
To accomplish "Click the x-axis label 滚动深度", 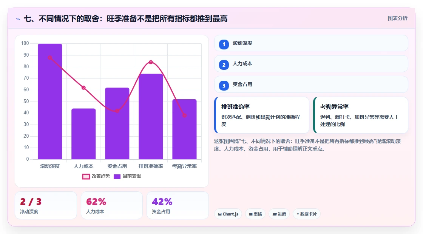I will click(50, 166).
